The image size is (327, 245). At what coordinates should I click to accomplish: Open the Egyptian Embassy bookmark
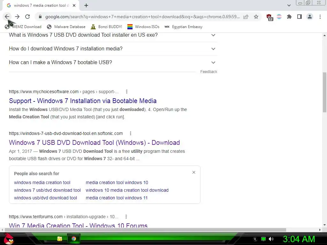[183, 27]
